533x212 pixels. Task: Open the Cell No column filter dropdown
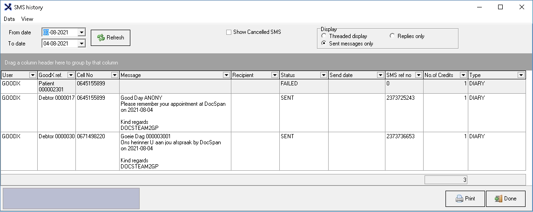pos(115,75)
